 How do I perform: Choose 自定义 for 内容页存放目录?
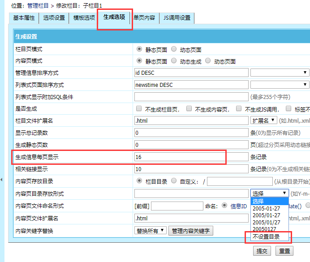pos(174,181)
